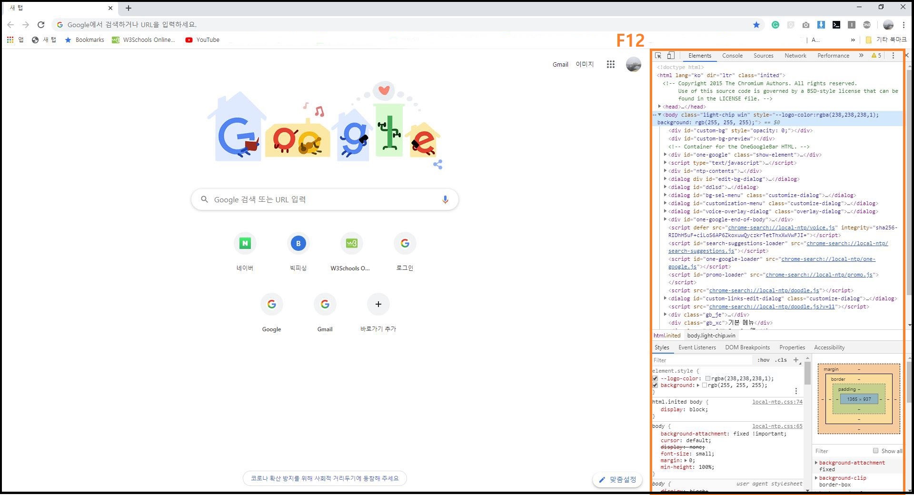Click the Gmail link at top of page
Image resolution: width=914 pixels, height=495 pixels.
[560, 64]
